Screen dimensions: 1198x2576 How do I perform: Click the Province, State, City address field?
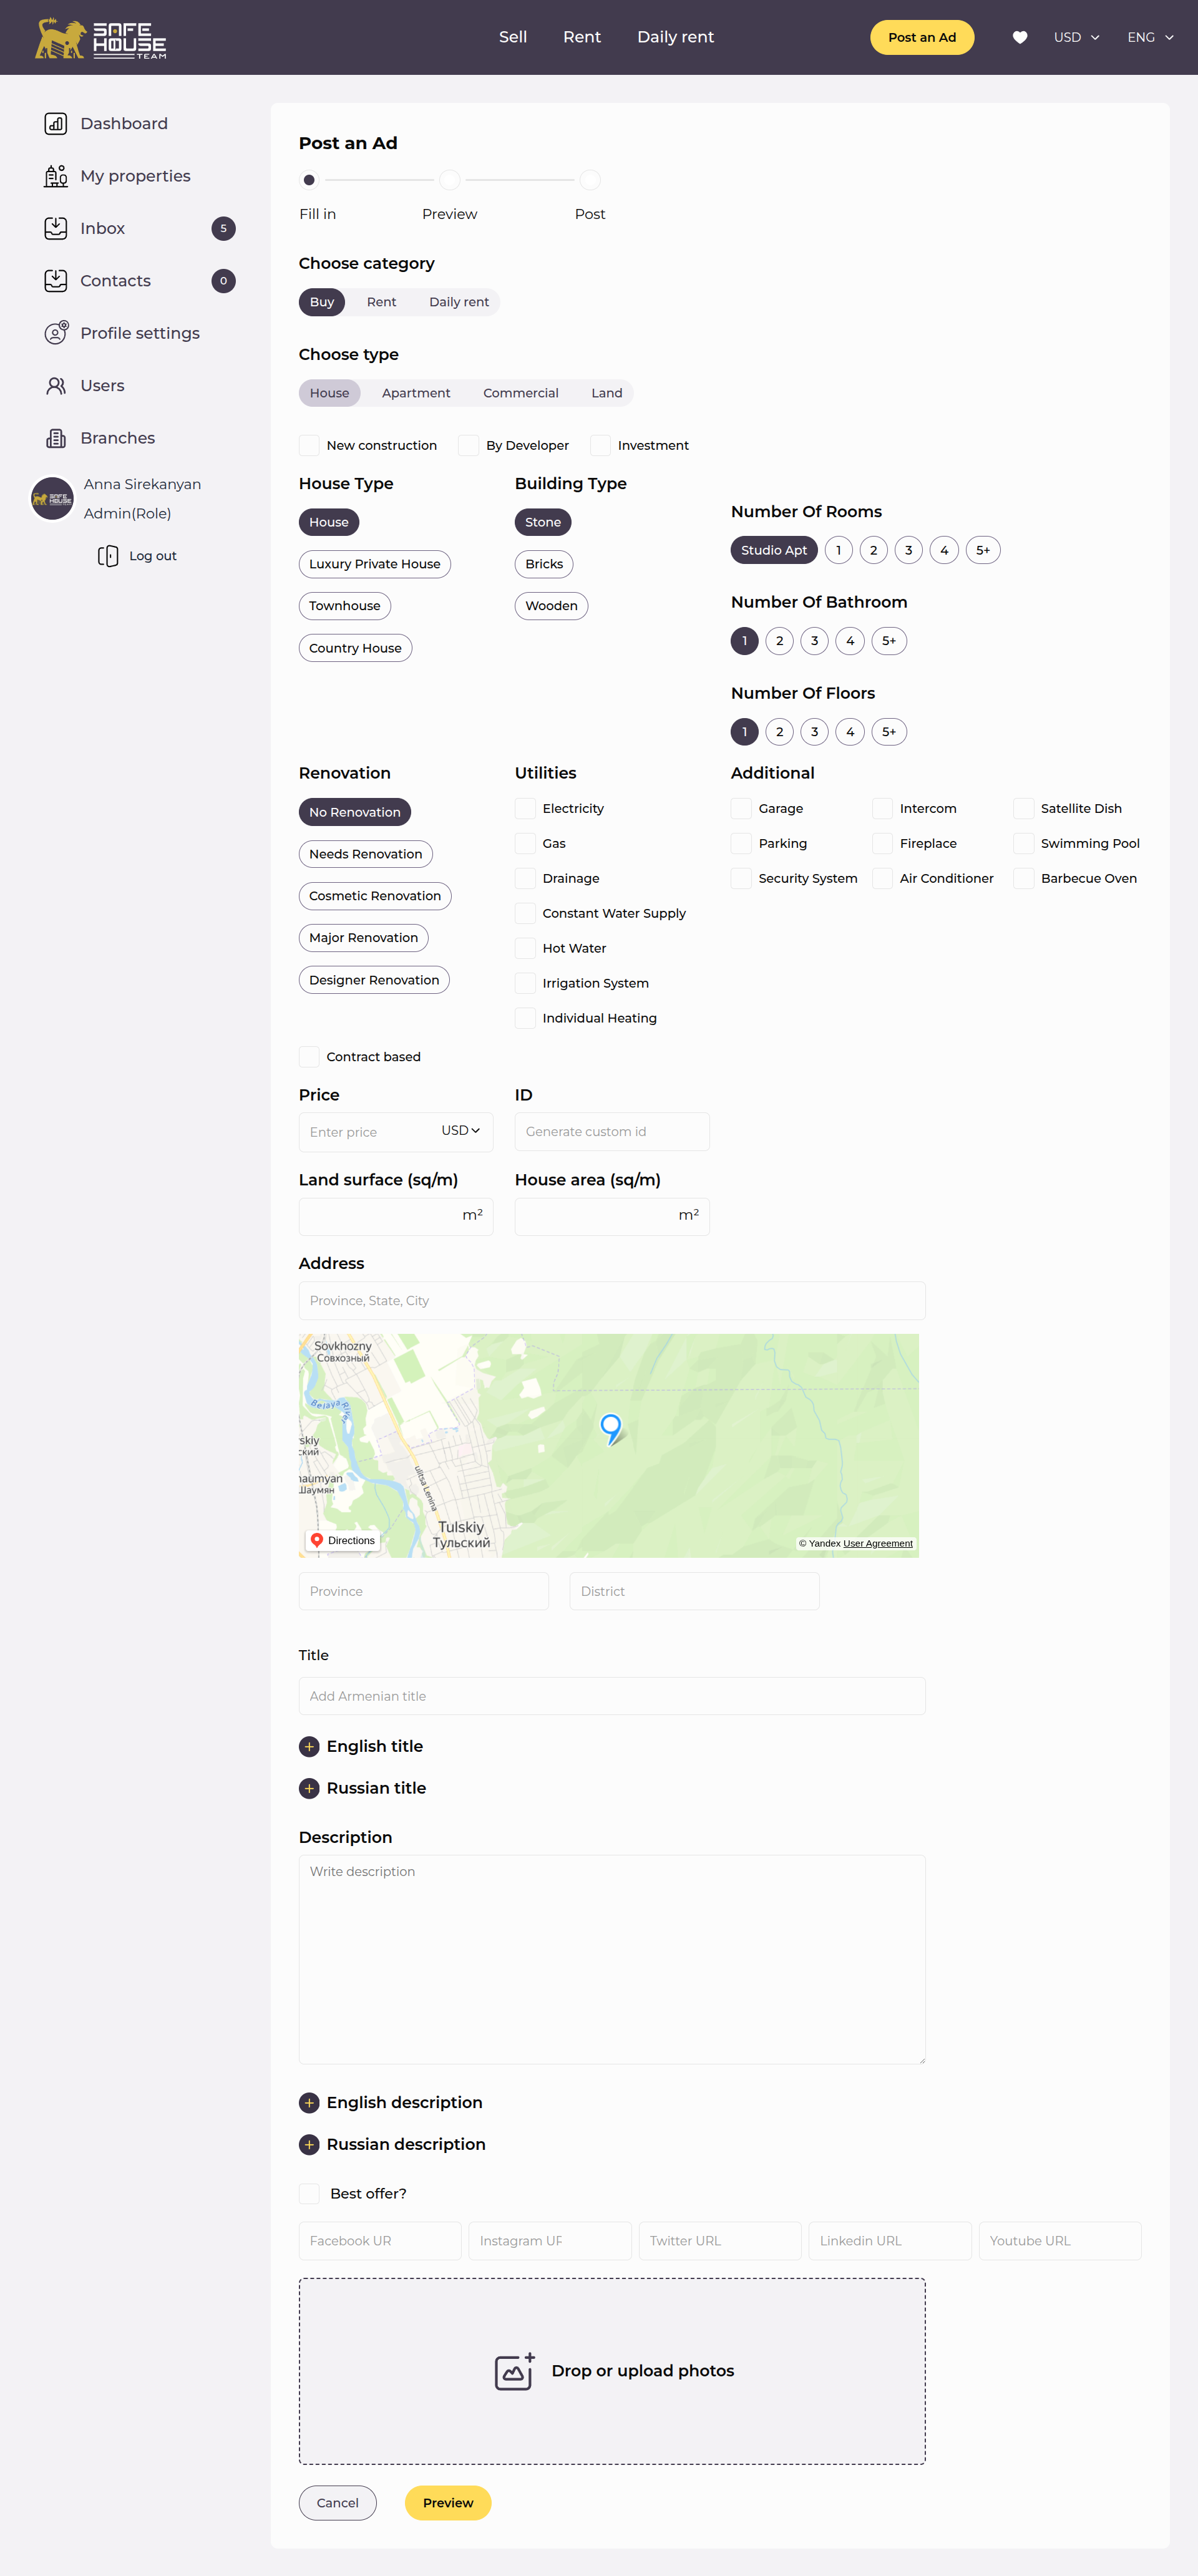(x=611, y=1300)
